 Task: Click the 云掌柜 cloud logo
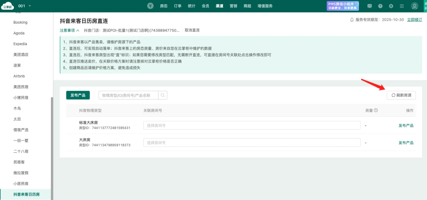click(x=8, y=6)
